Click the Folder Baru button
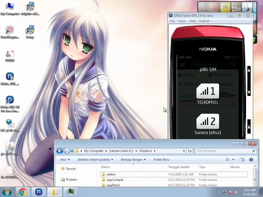The width and height of the screenshot is (263, 197). (x=161, y=160)
